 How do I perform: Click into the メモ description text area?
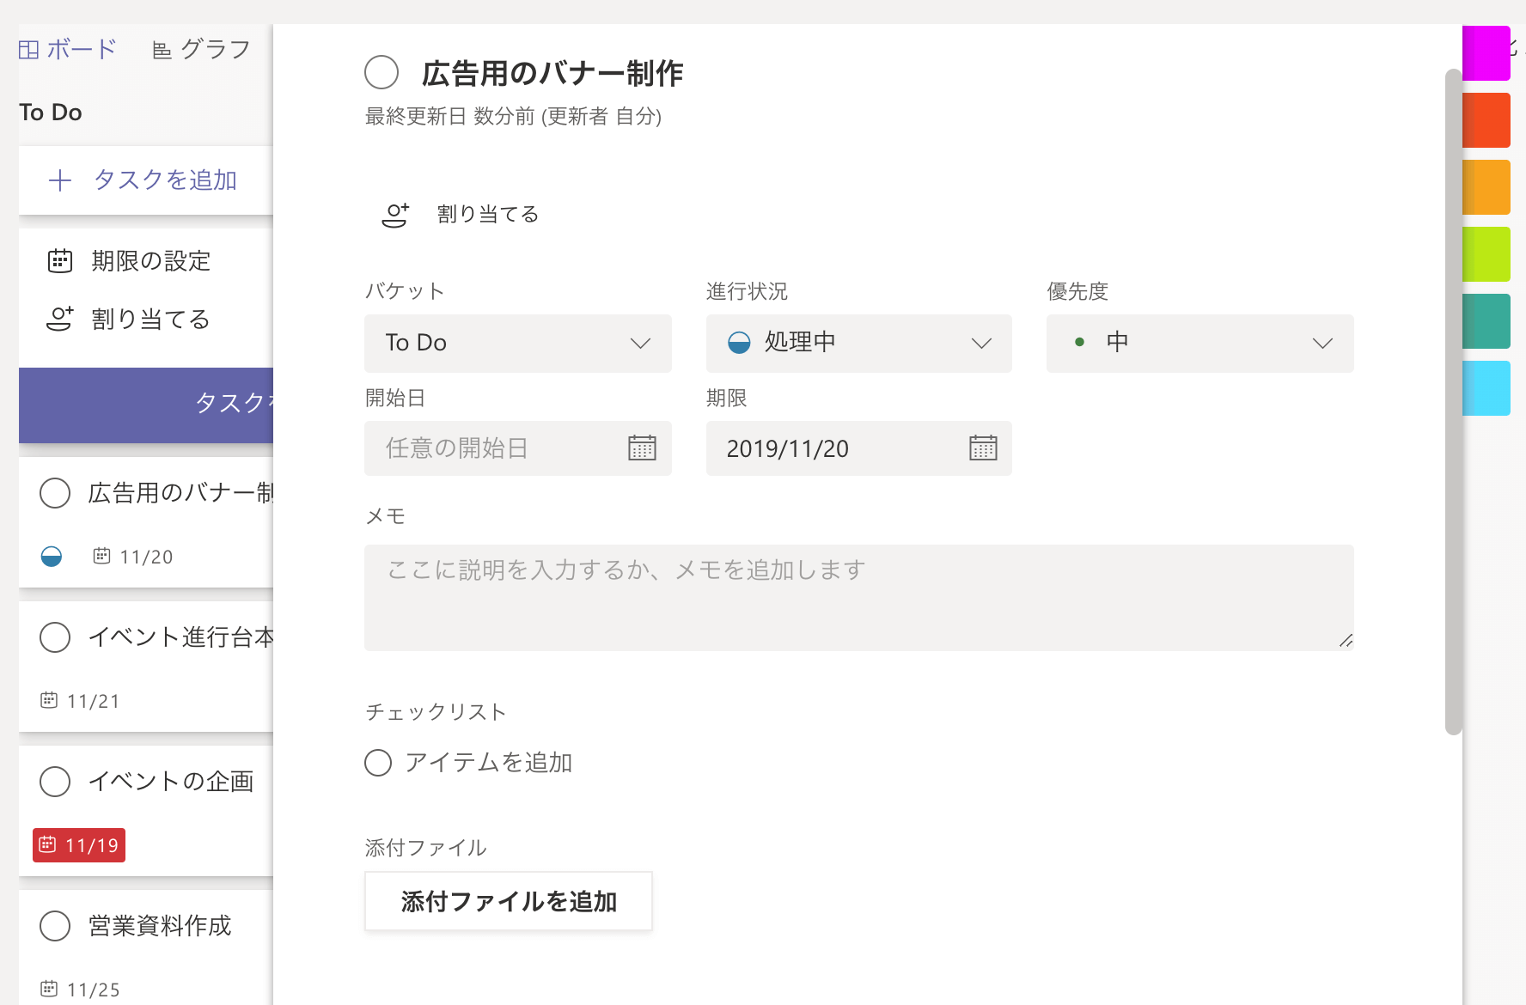(x=858, y=598)
